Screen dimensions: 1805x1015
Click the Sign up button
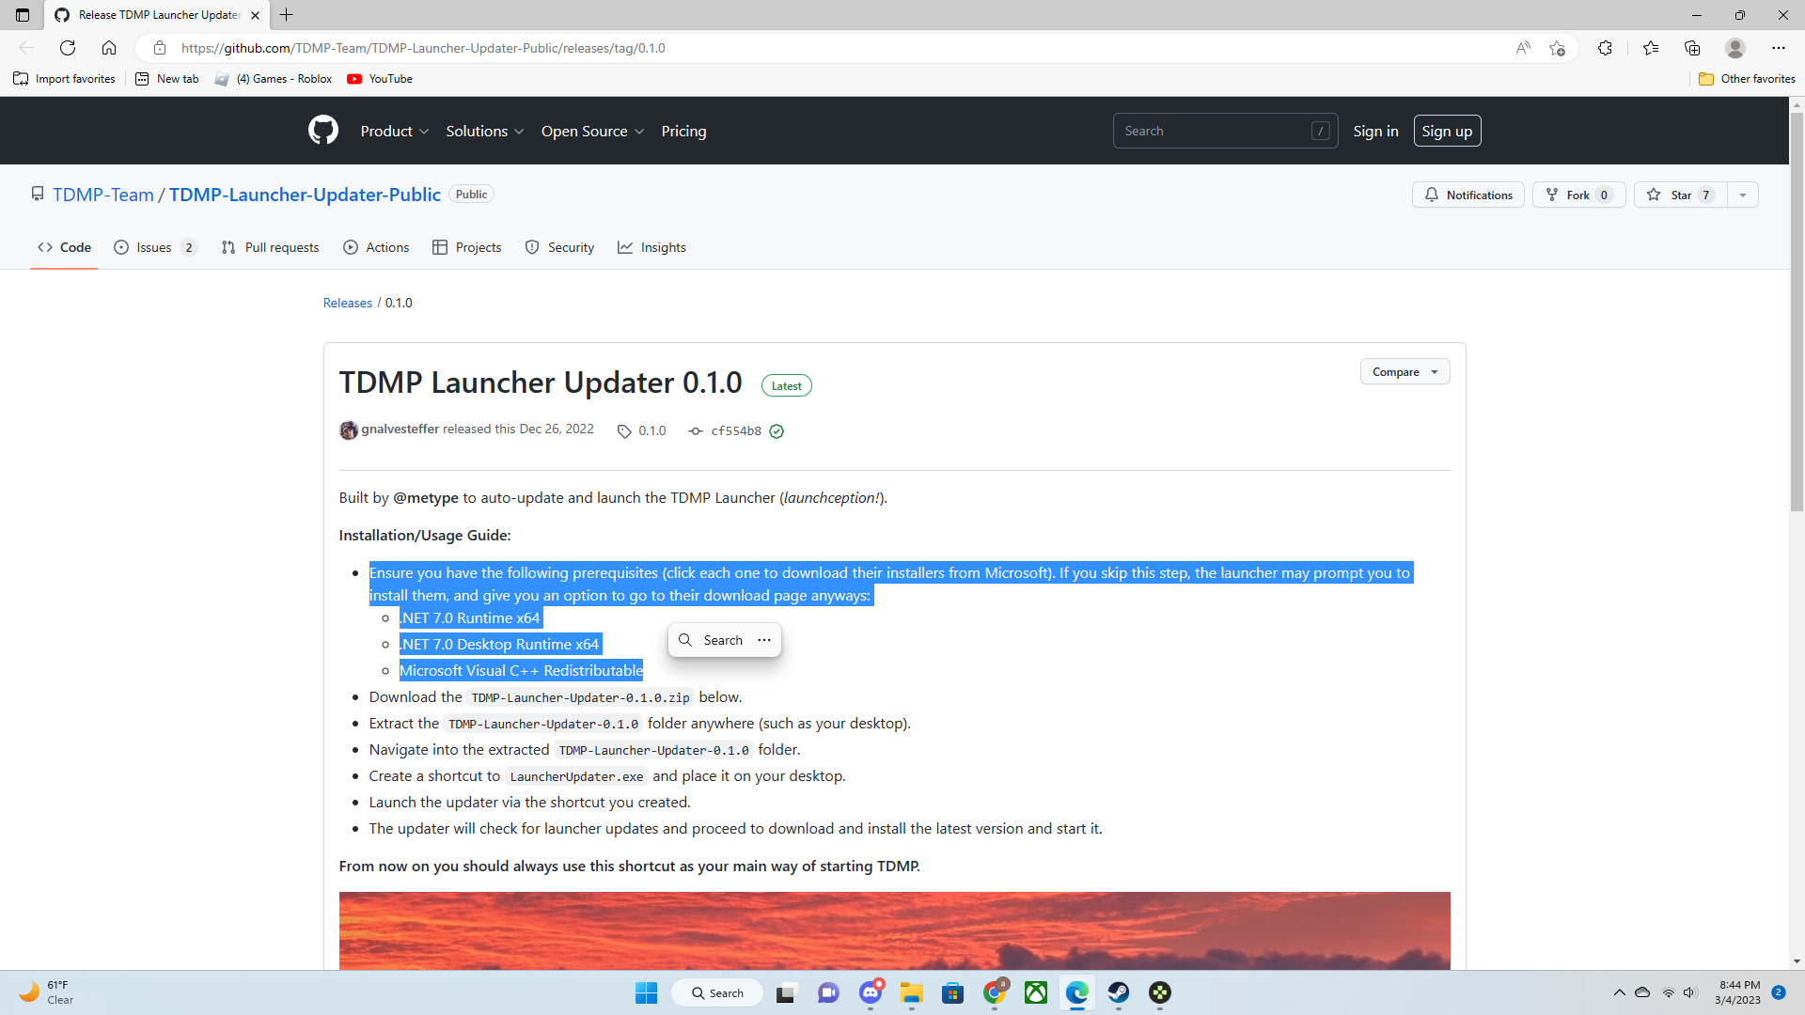click(1447, 132)
